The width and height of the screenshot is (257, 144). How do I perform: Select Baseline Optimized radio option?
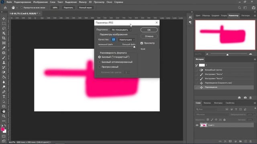pos(99,62)
